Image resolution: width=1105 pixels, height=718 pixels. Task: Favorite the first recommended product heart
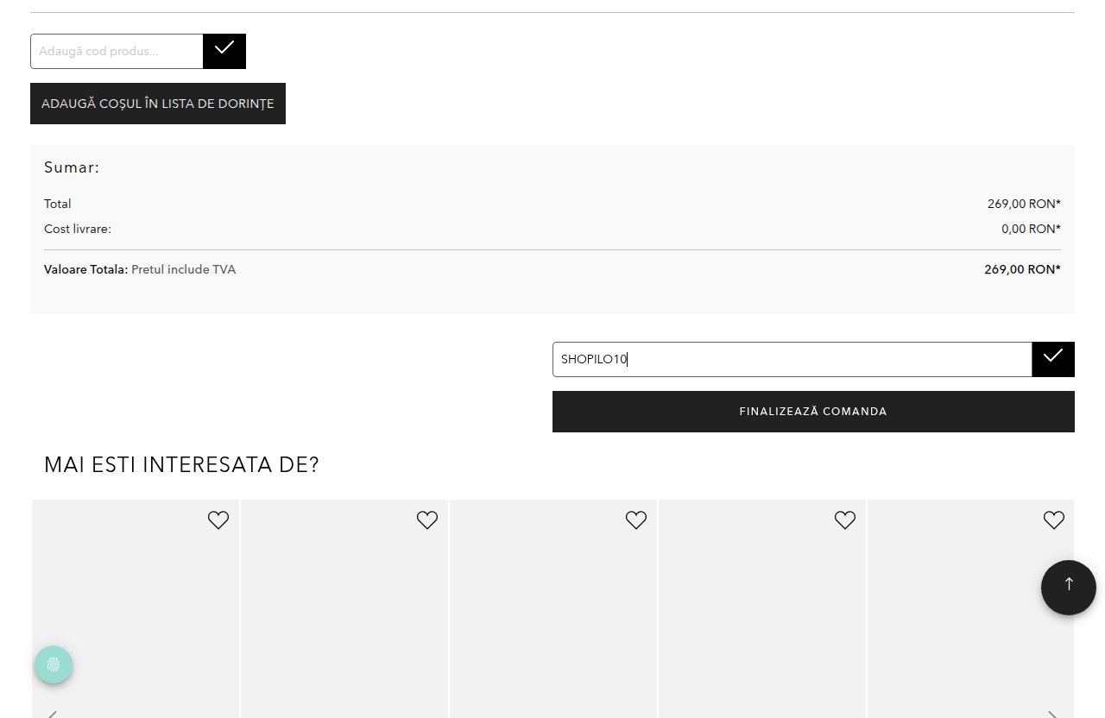click(x=218, y=520)
